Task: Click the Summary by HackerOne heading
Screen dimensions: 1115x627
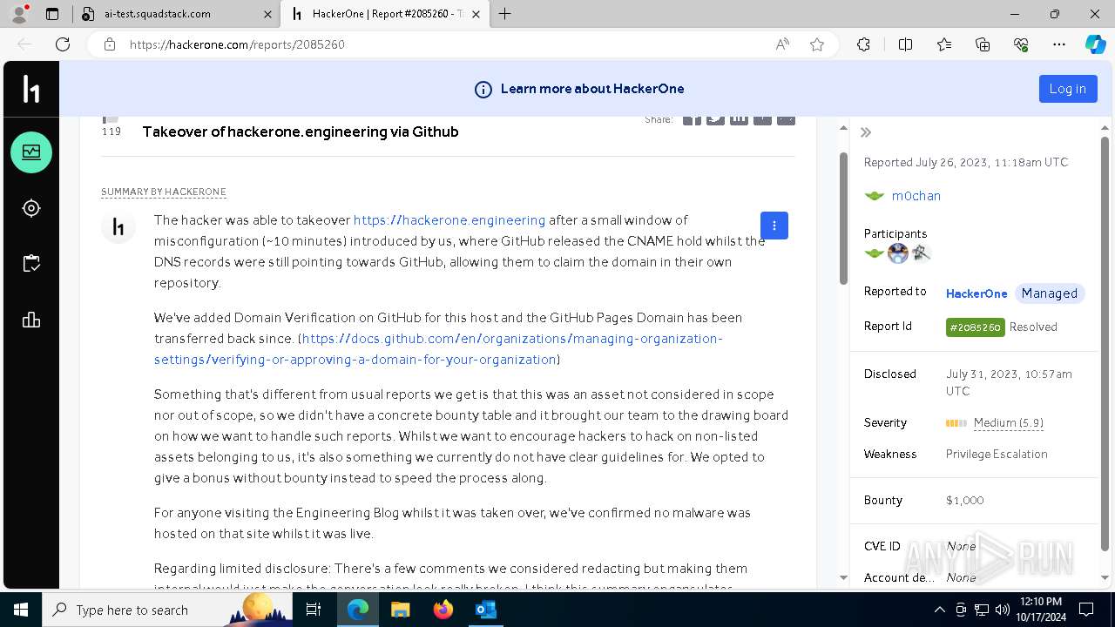Action: pyautogui.click(x=164, y=192)
